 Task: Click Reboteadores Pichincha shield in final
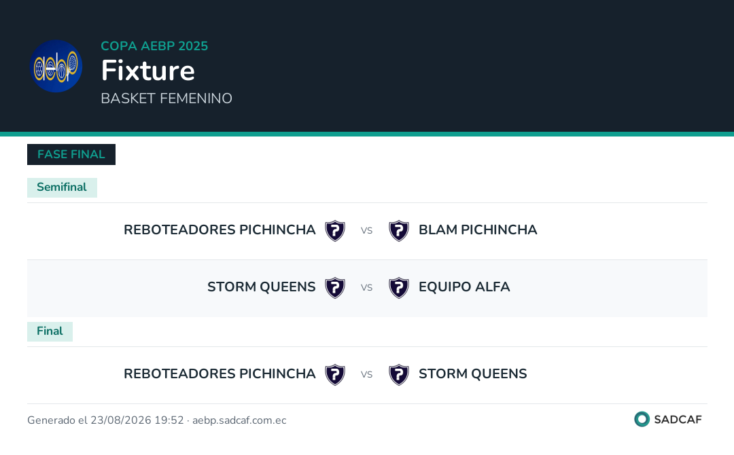tap(335, 375)
